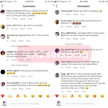Send prezi_didi's comment

[29, 29]
